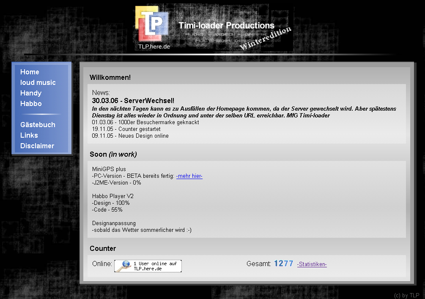Click '19.11.05 - Counter gestartet' news line

(126, 129)
